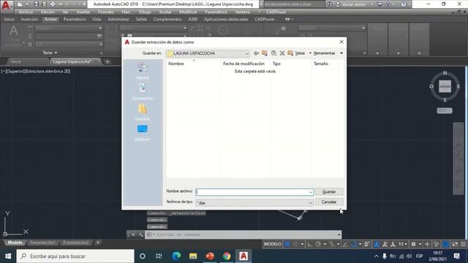Viewport: 468px width, 263px height.
Task: Click the MODELO status bar button
Action: pyautogui.click(x=273, y=244)
